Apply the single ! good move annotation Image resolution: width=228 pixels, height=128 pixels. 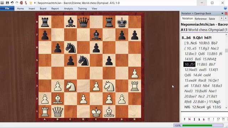point(213,119)
